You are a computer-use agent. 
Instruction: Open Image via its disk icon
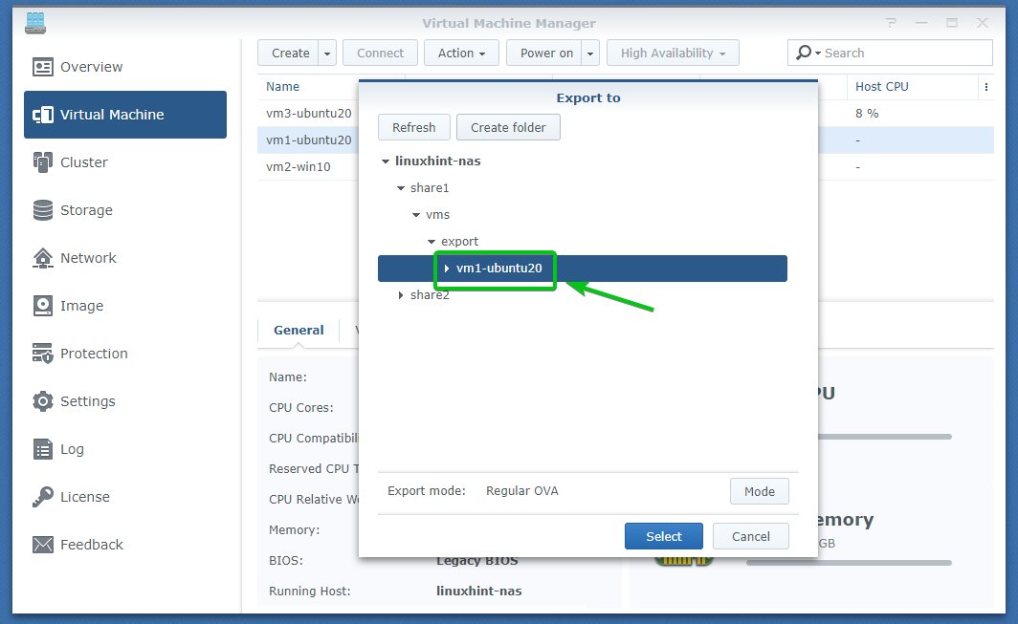tap(43, 306)
